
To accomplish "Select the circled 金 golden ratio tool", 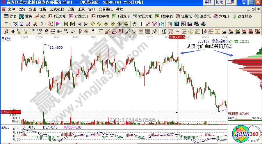I will tap(190, 31).
